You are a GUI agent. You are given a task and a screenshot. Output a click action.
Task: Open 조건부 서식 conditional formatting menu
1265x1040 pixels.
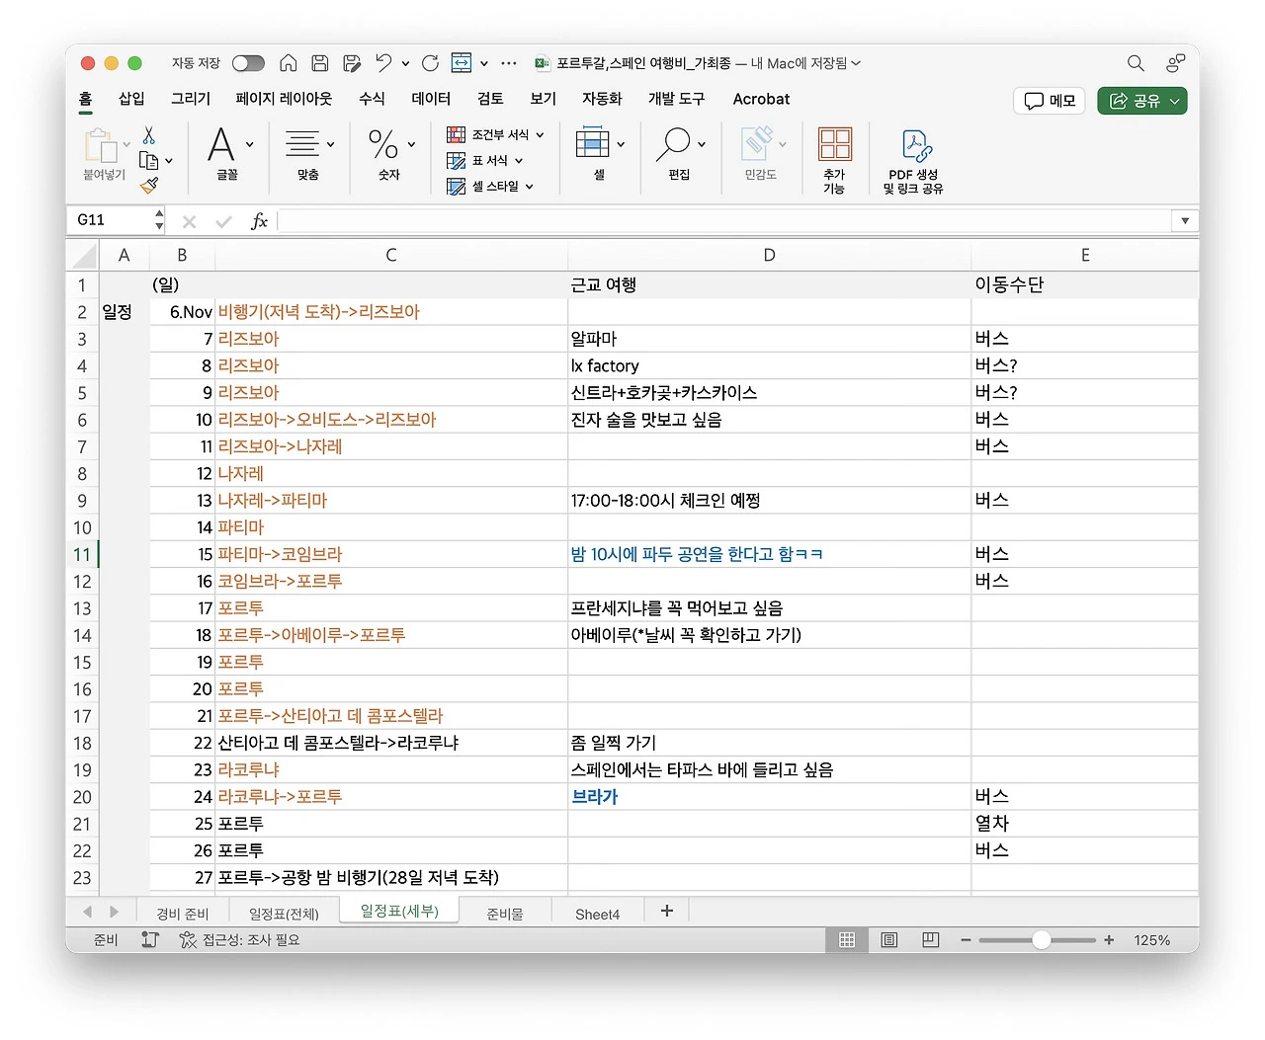tap(495, 134)
